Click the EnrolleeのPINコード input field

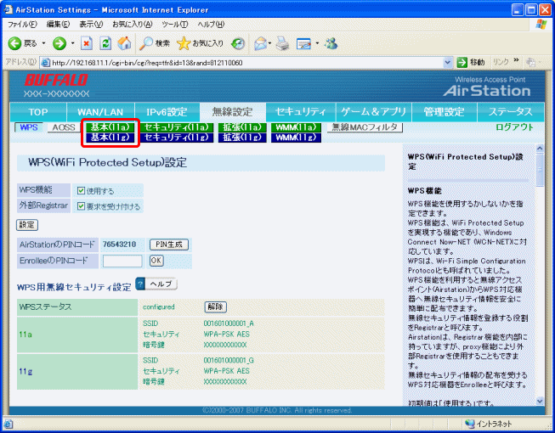coord(122,261)
